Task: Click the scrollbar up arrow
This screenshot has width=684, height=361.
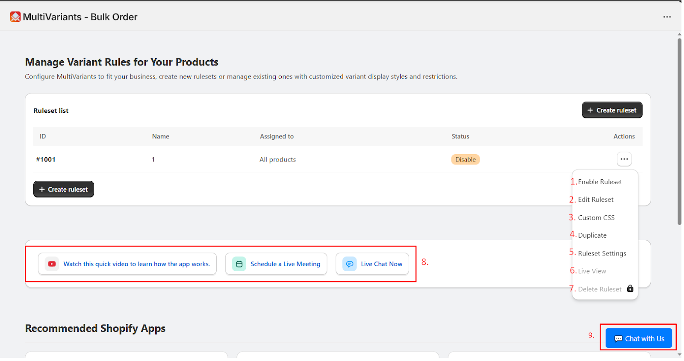Action: (679, 35)
